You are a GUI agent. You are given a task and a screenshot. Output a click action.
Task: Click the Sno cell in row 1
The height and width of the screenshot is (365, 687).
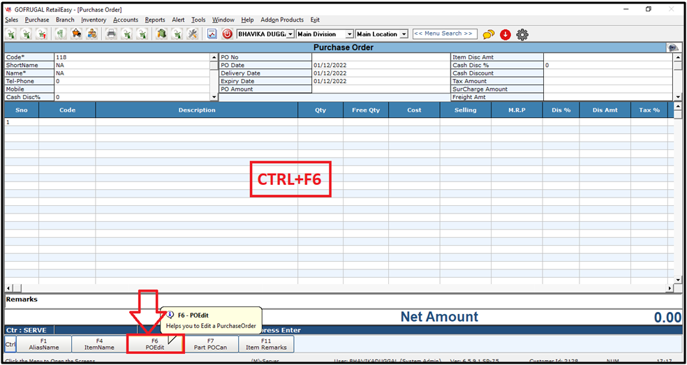[x=22, y=122]
